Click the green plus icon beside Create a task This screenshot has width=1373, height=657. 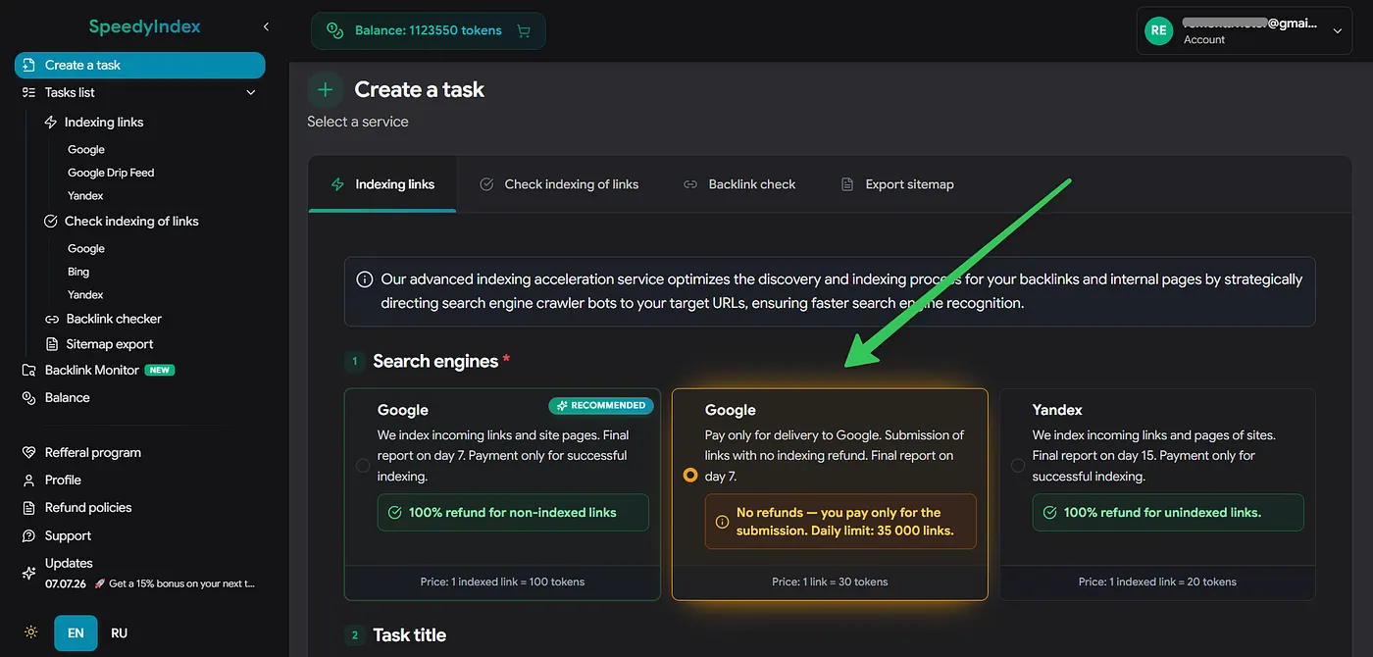point(326,89)
